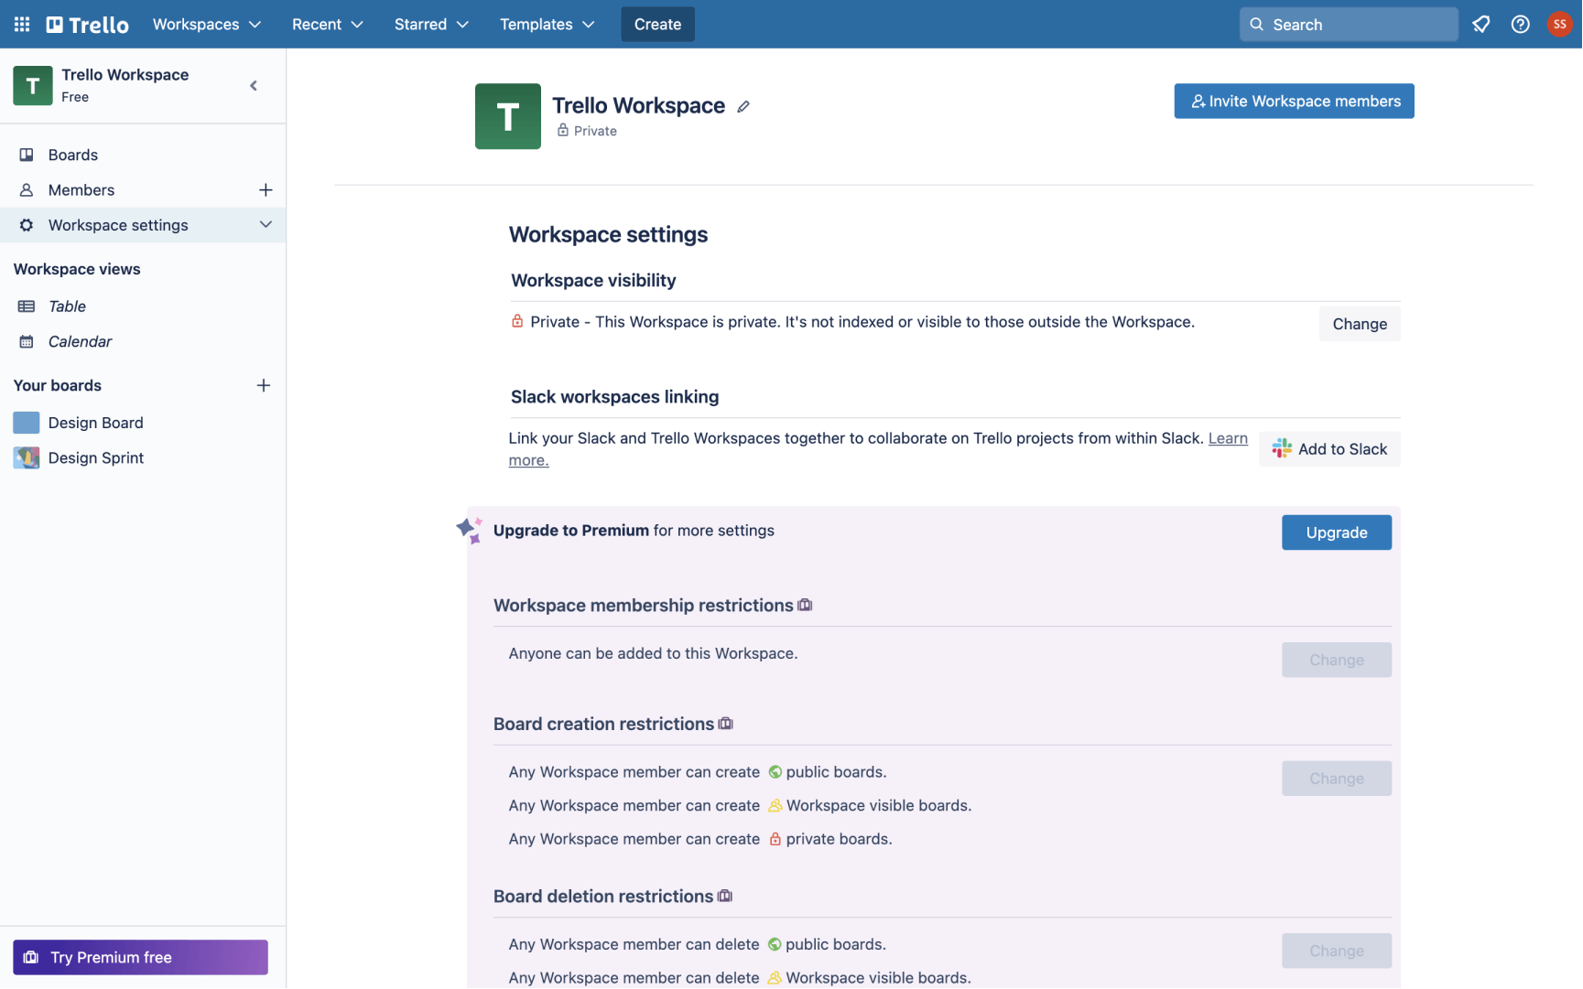Click Invite Workspace members button
This screenshot has width=1583, height=989.
coord(1294,102)
